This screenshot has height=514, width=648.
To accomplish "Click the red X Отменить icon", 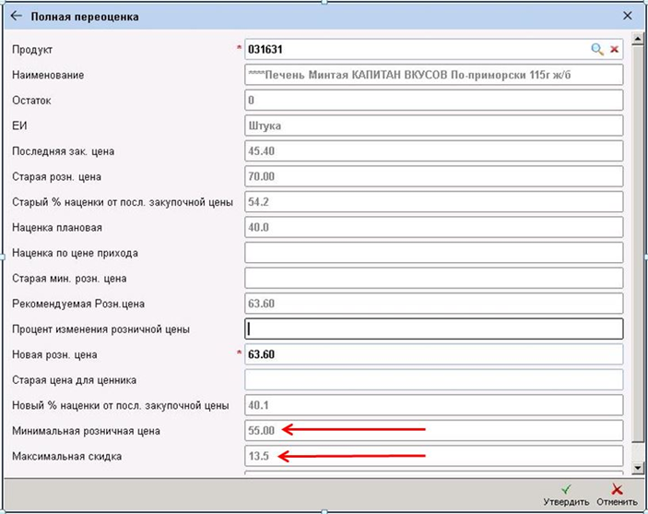I will pos(617,490).
